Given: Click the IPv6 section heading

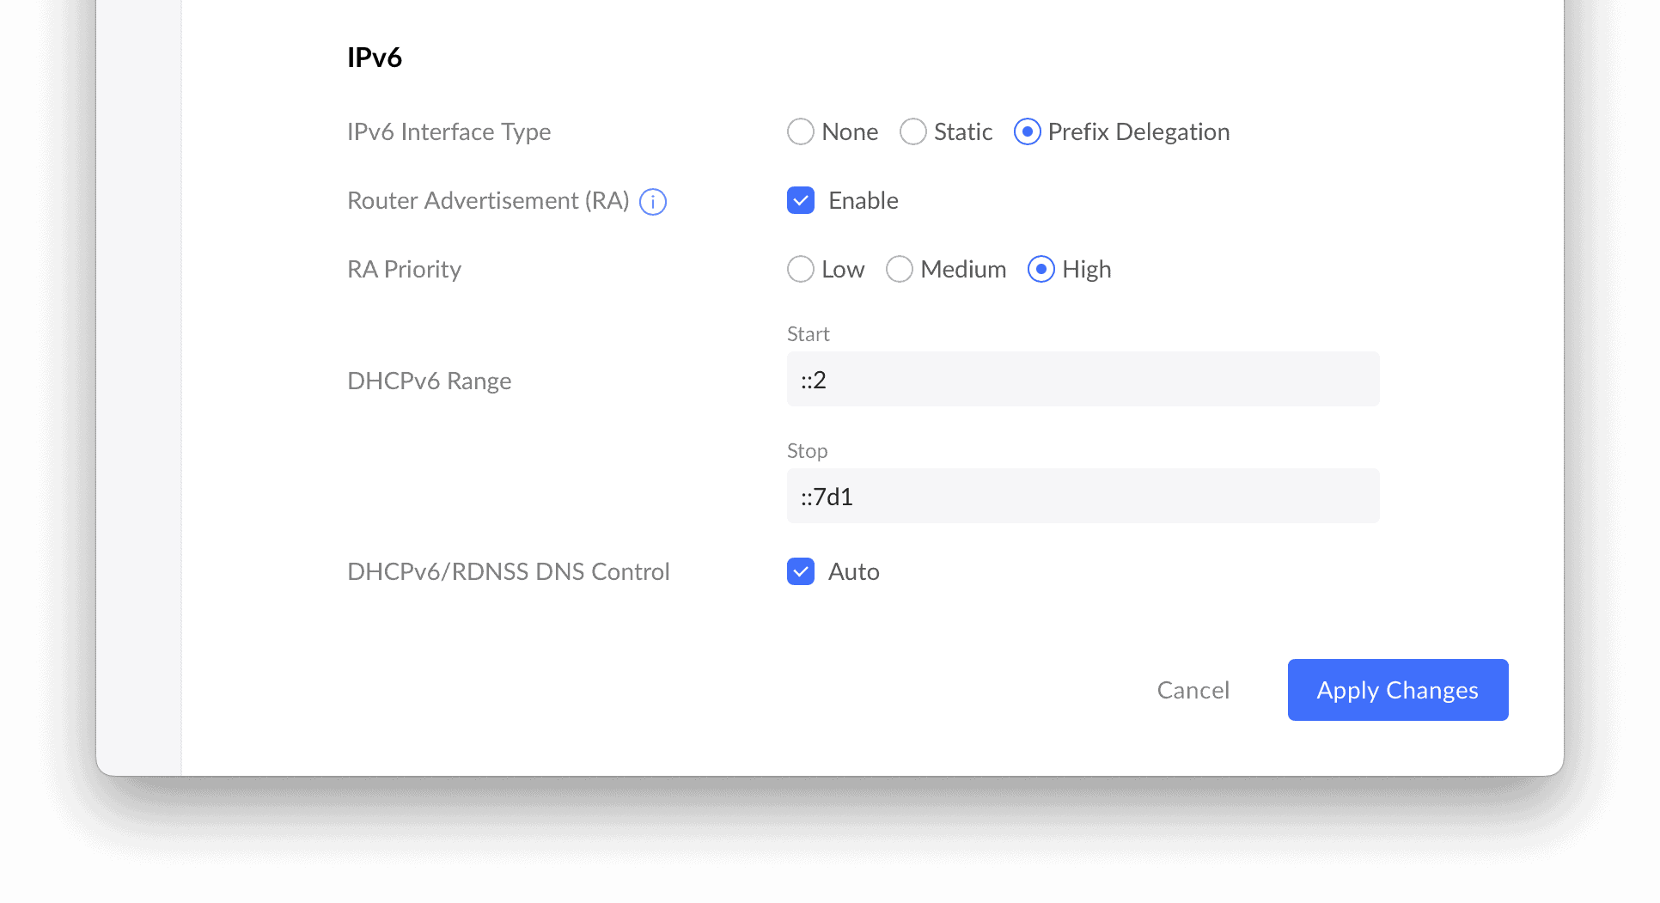Looking at the screenshot, I should tap(375, 58).
